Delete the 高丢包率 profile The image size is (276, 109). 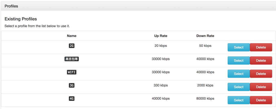tap(261, 60)
